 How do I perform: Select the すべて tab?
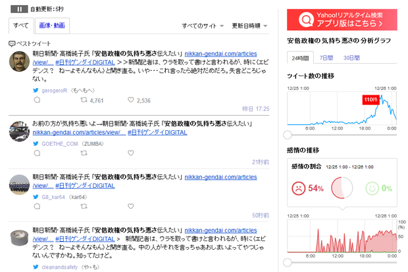21,26
